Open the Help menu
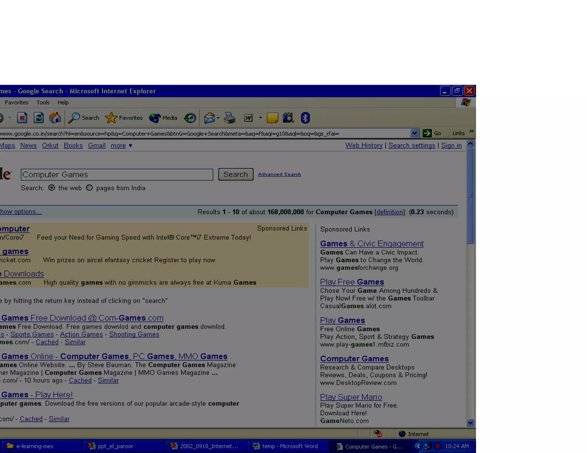 pyautogui.click(x=63, y=103)
